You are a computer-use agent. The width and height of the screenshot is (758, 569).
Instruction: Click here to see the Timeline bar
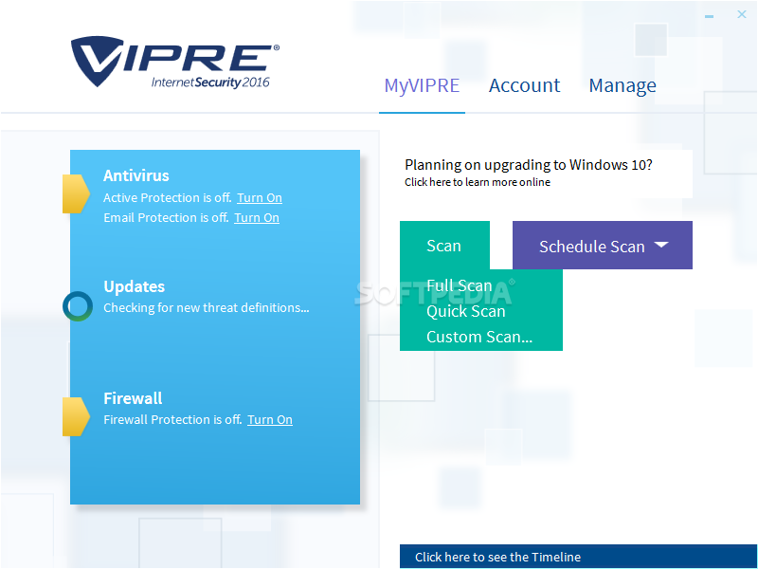(578, 557)
